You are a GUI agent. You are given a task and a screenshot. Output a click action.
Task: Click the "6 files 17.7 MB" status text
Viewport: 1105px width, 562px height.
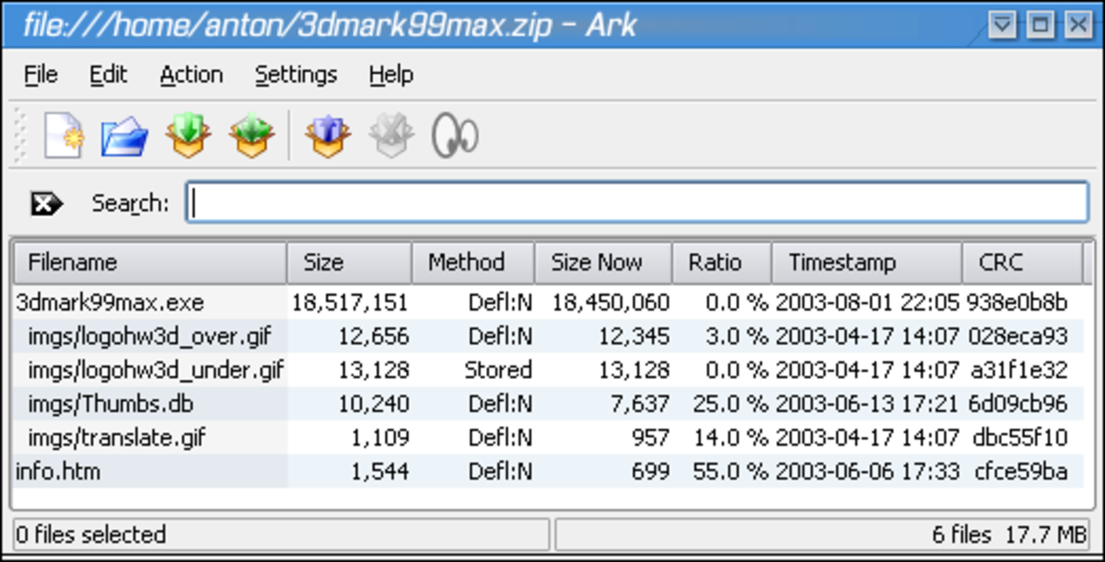(x=1010, y=534)
